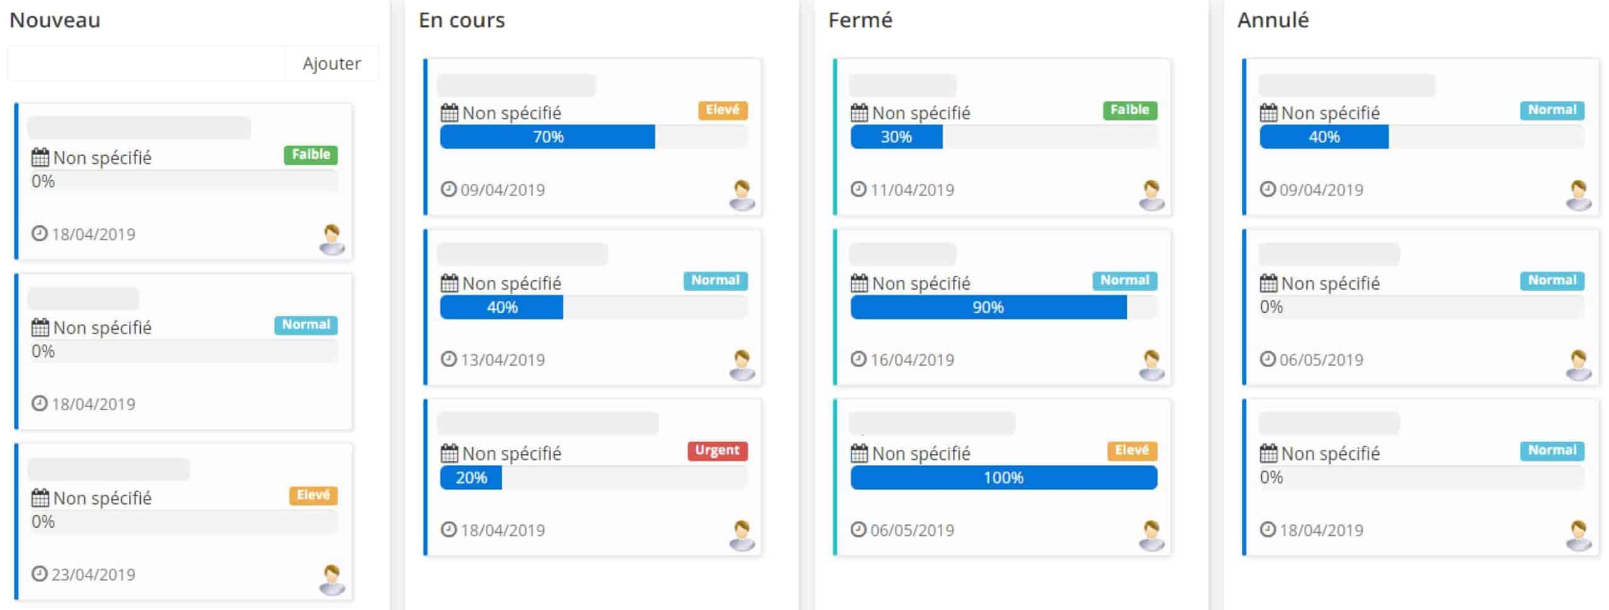Click the calendar icon on the 90% card
This screenshot has width=1609, height=610.
coord(859,283)
